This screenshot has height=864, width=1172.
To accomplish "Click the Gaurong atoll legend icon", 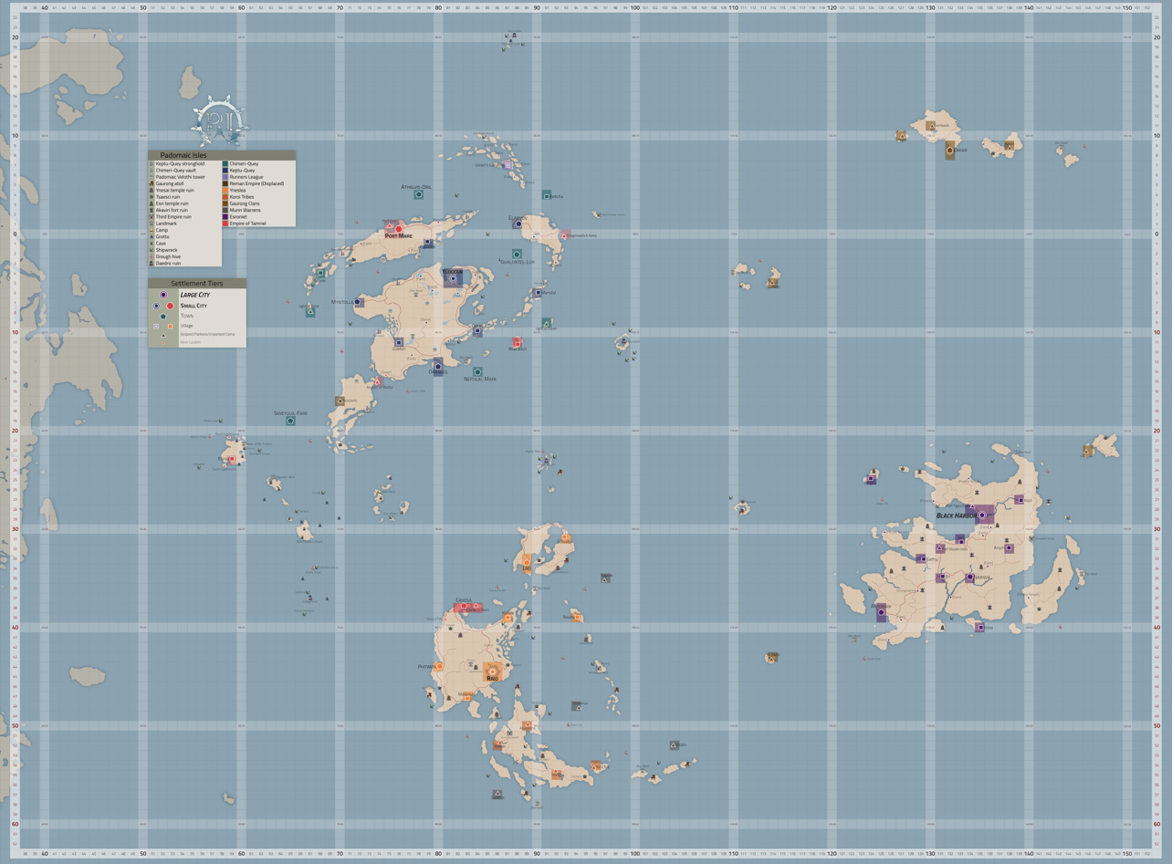I will (x=152, y=183).
